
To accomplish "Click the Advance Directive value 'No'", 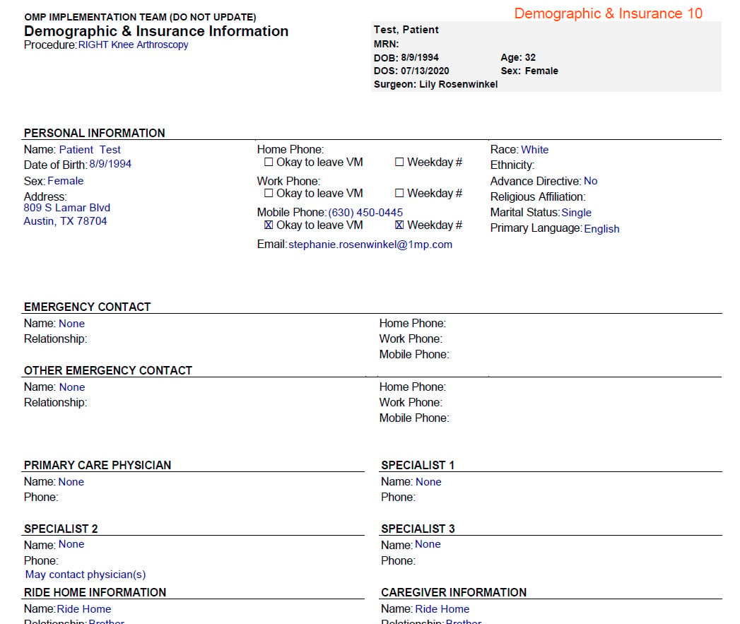I will click(590, 181).
